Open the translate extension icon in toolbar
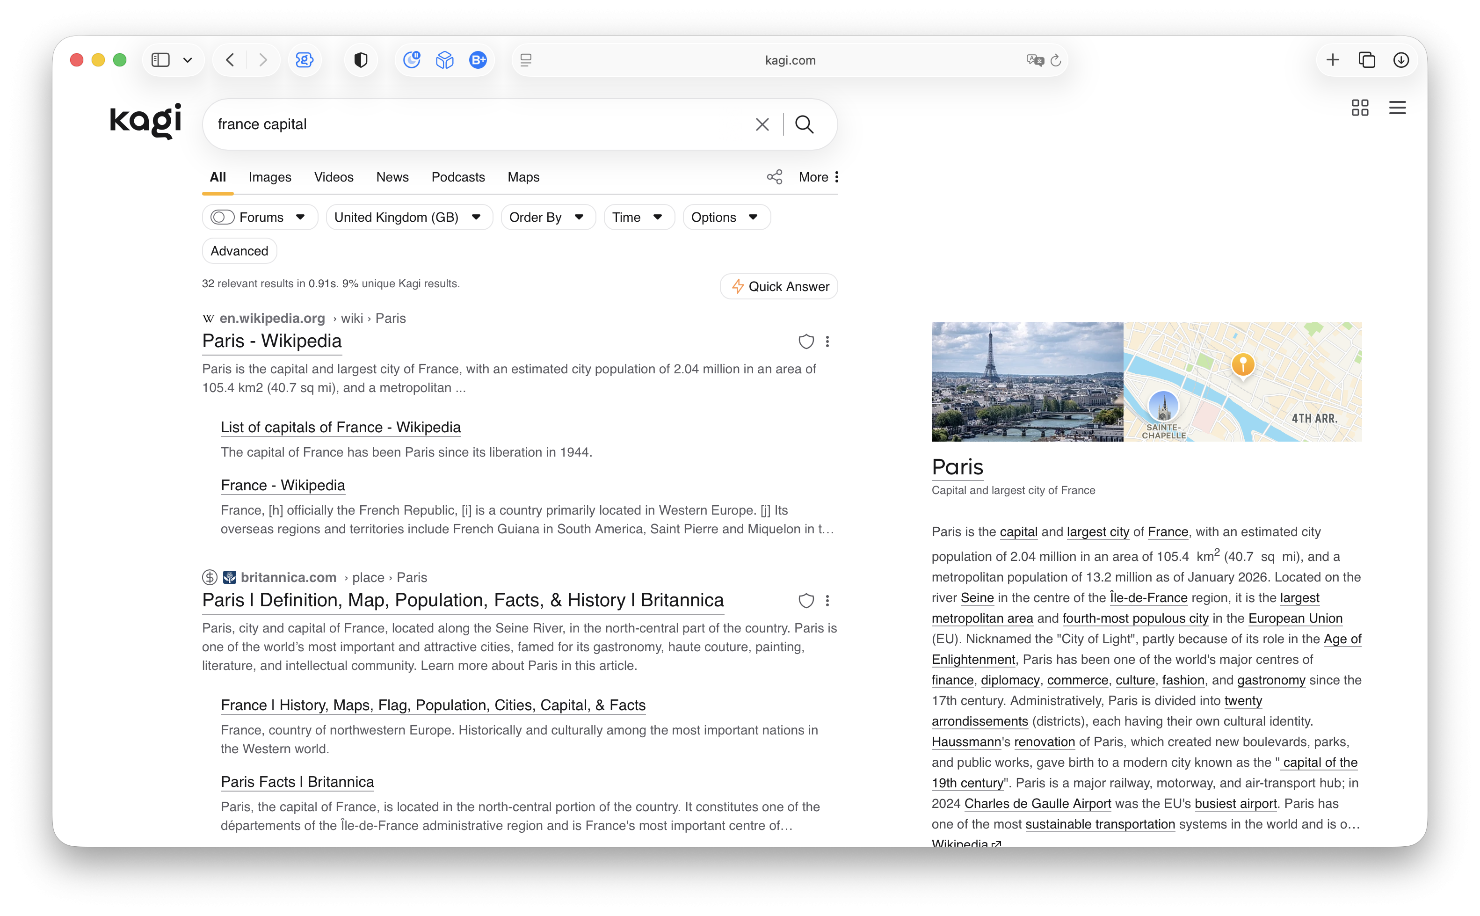The image size is (1480, 916). click(x=304, y=60)
